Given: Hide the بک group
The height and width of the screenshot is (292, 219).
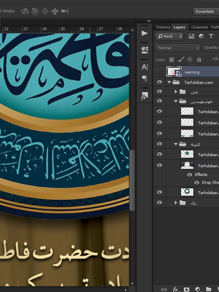Looking at the screenshot, I should [x=159, y=202].
